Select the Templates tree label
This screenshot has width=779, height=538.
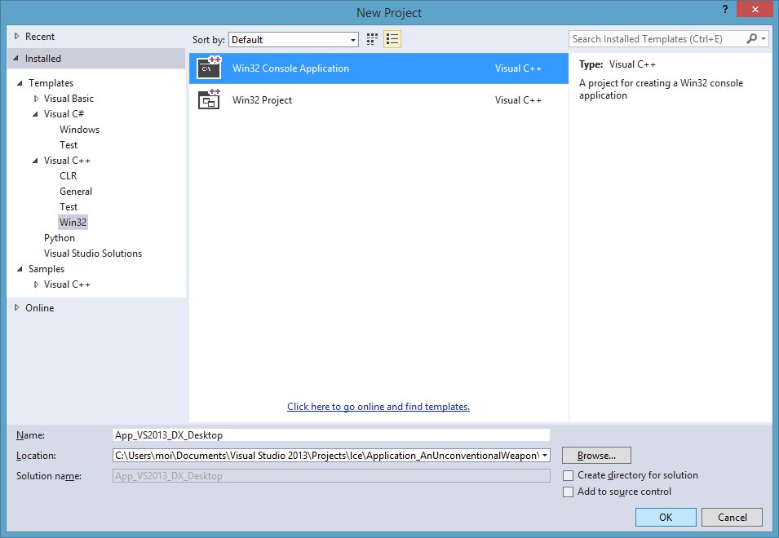[51, 83]
